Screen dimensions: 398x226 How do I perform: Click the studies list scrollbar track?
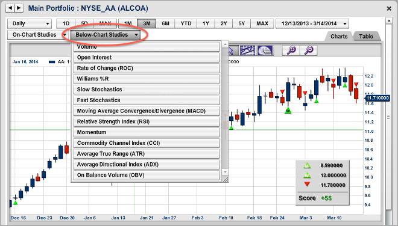[x=225, y=108]
